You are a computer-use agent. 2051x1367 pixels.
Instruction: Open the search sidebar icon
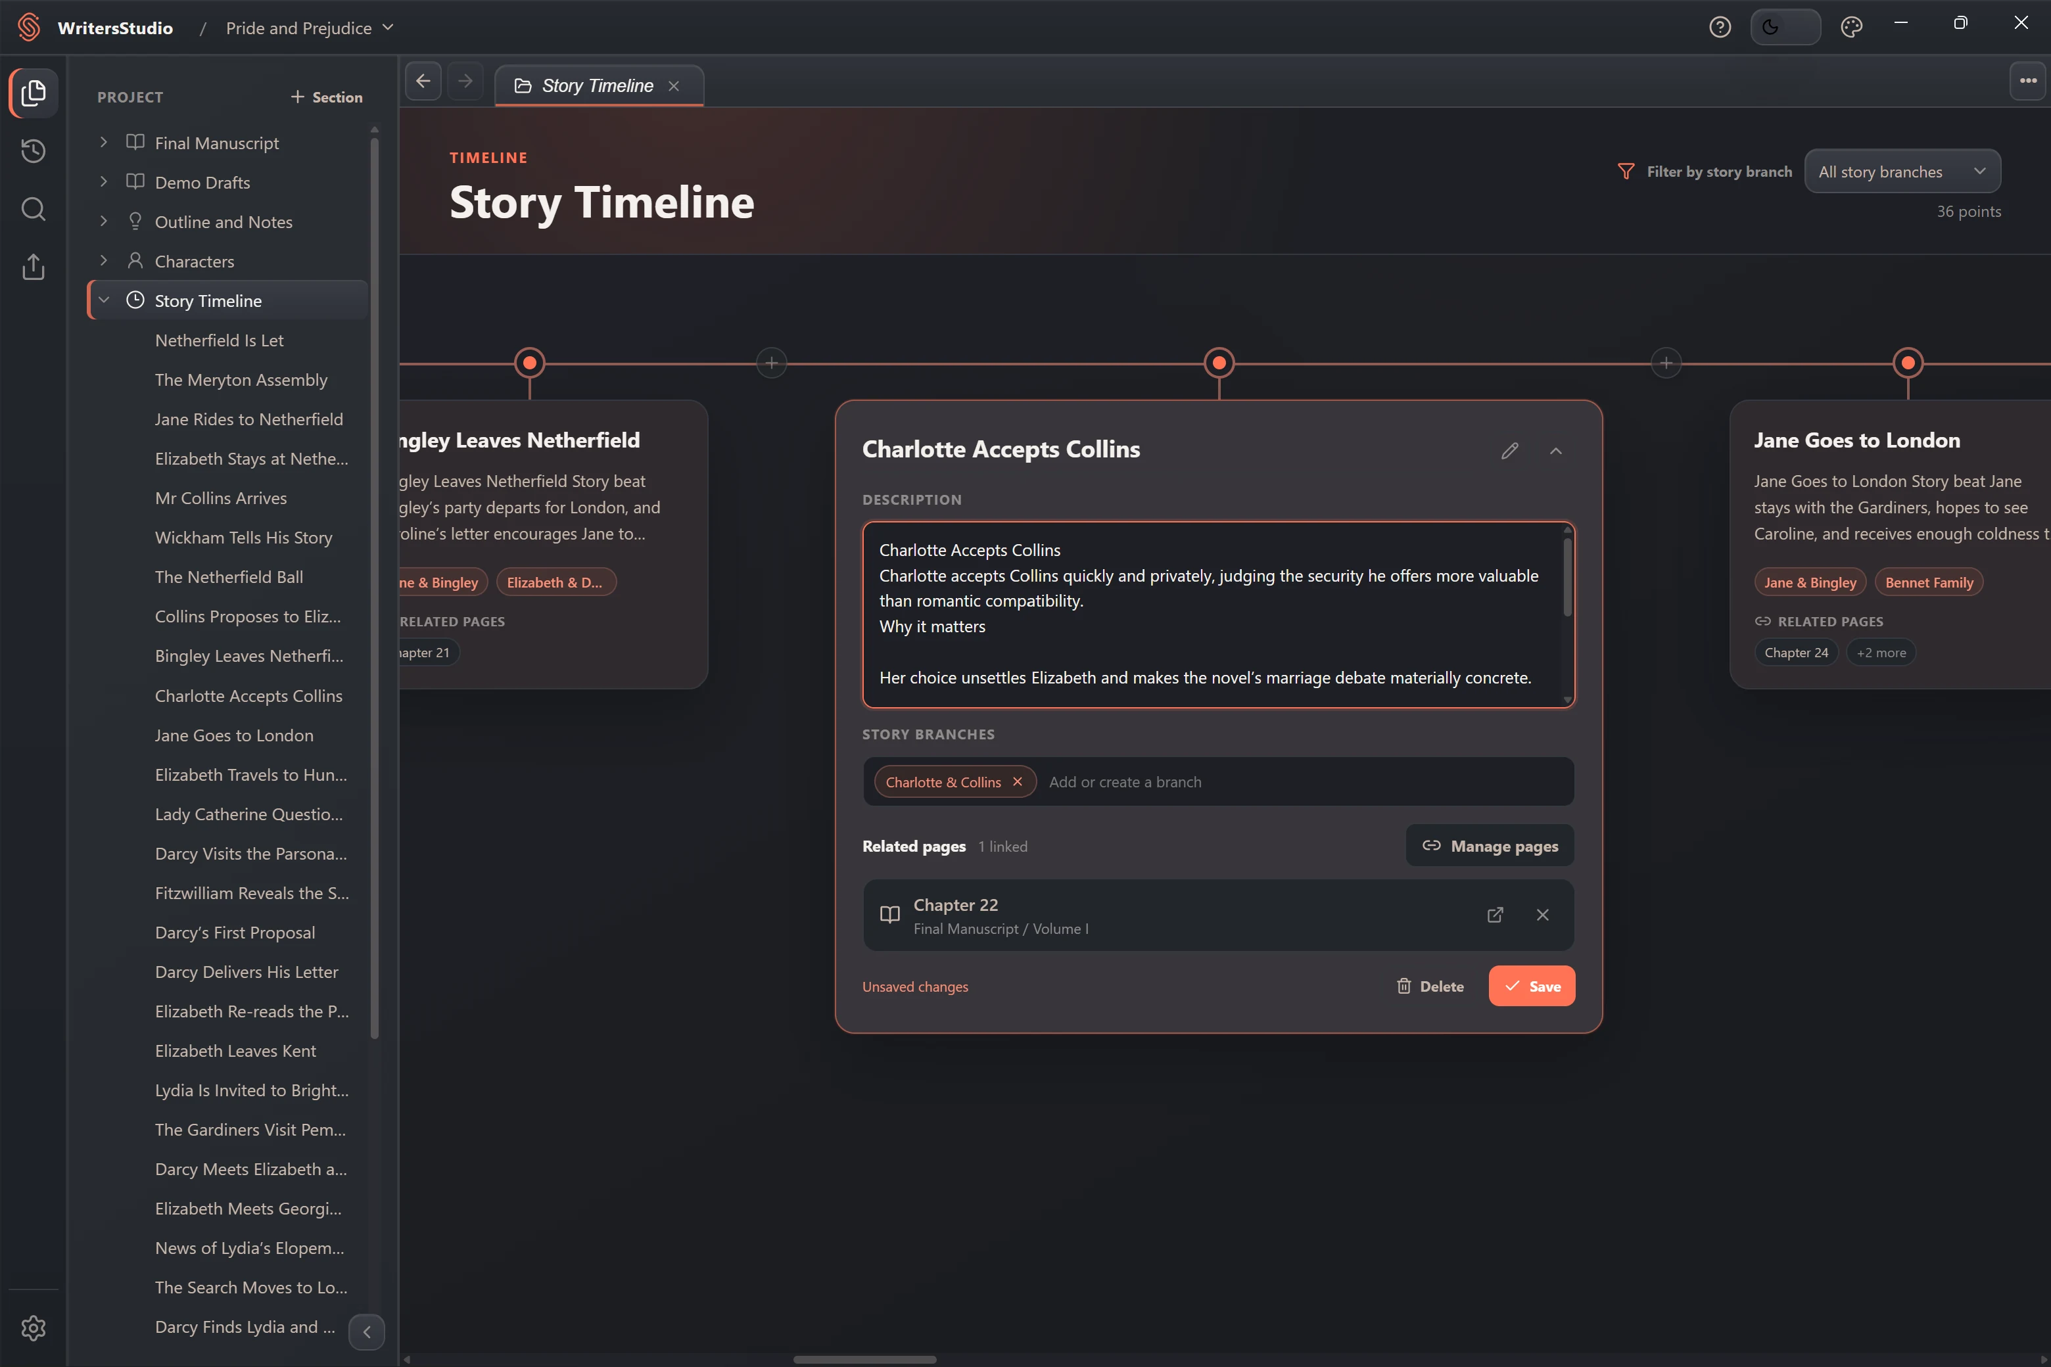tap(33, 209)
